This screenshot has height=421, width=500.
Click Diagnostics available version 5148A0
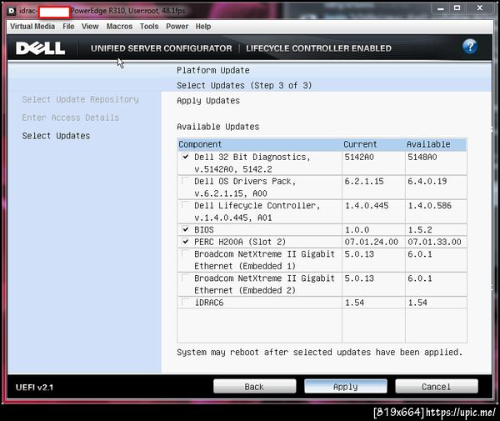coord(422,157)
